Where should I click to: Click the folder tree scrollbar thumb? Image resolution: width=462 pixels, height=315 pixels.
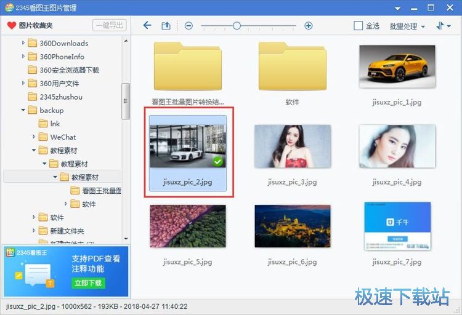pos(126,101)
